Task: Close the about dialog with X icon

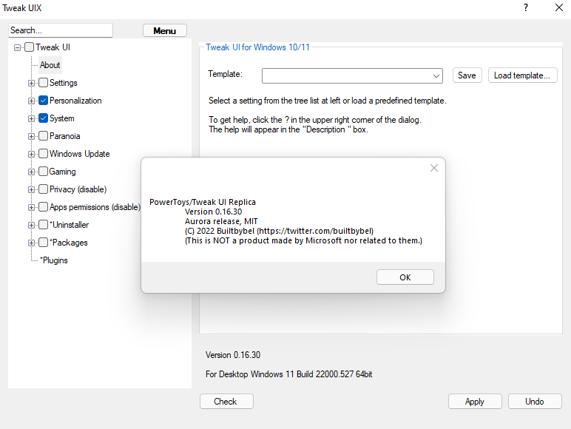Action: 433,168
